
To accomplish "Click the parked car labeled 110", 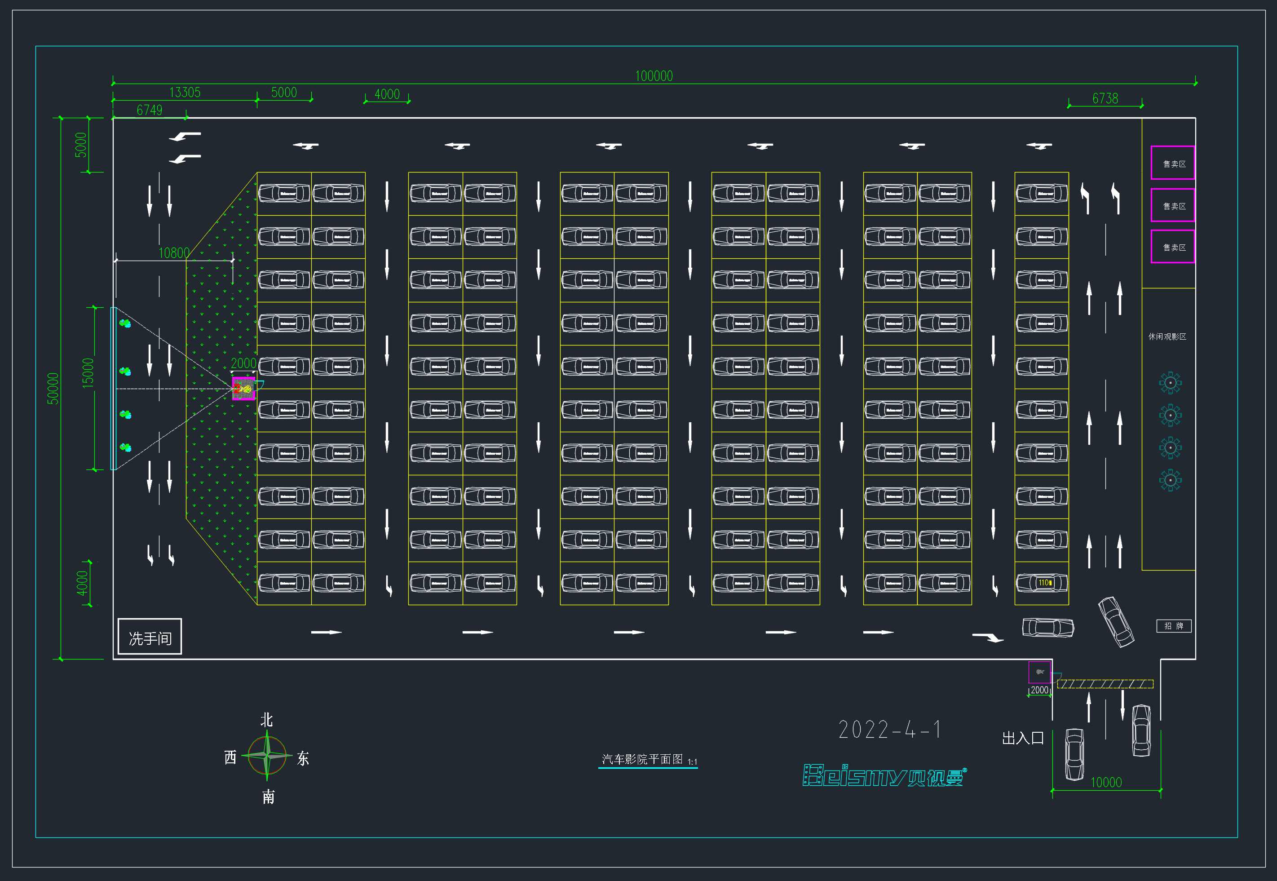I will coord(1041,583).
